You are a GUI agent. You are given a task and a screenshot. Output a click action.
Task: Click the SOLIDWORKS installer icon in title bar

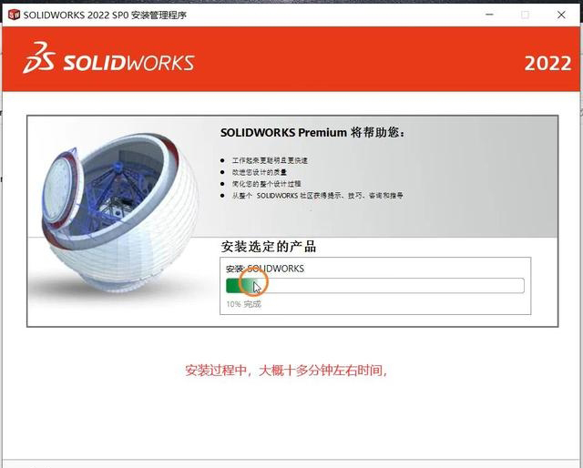[14, 15]
